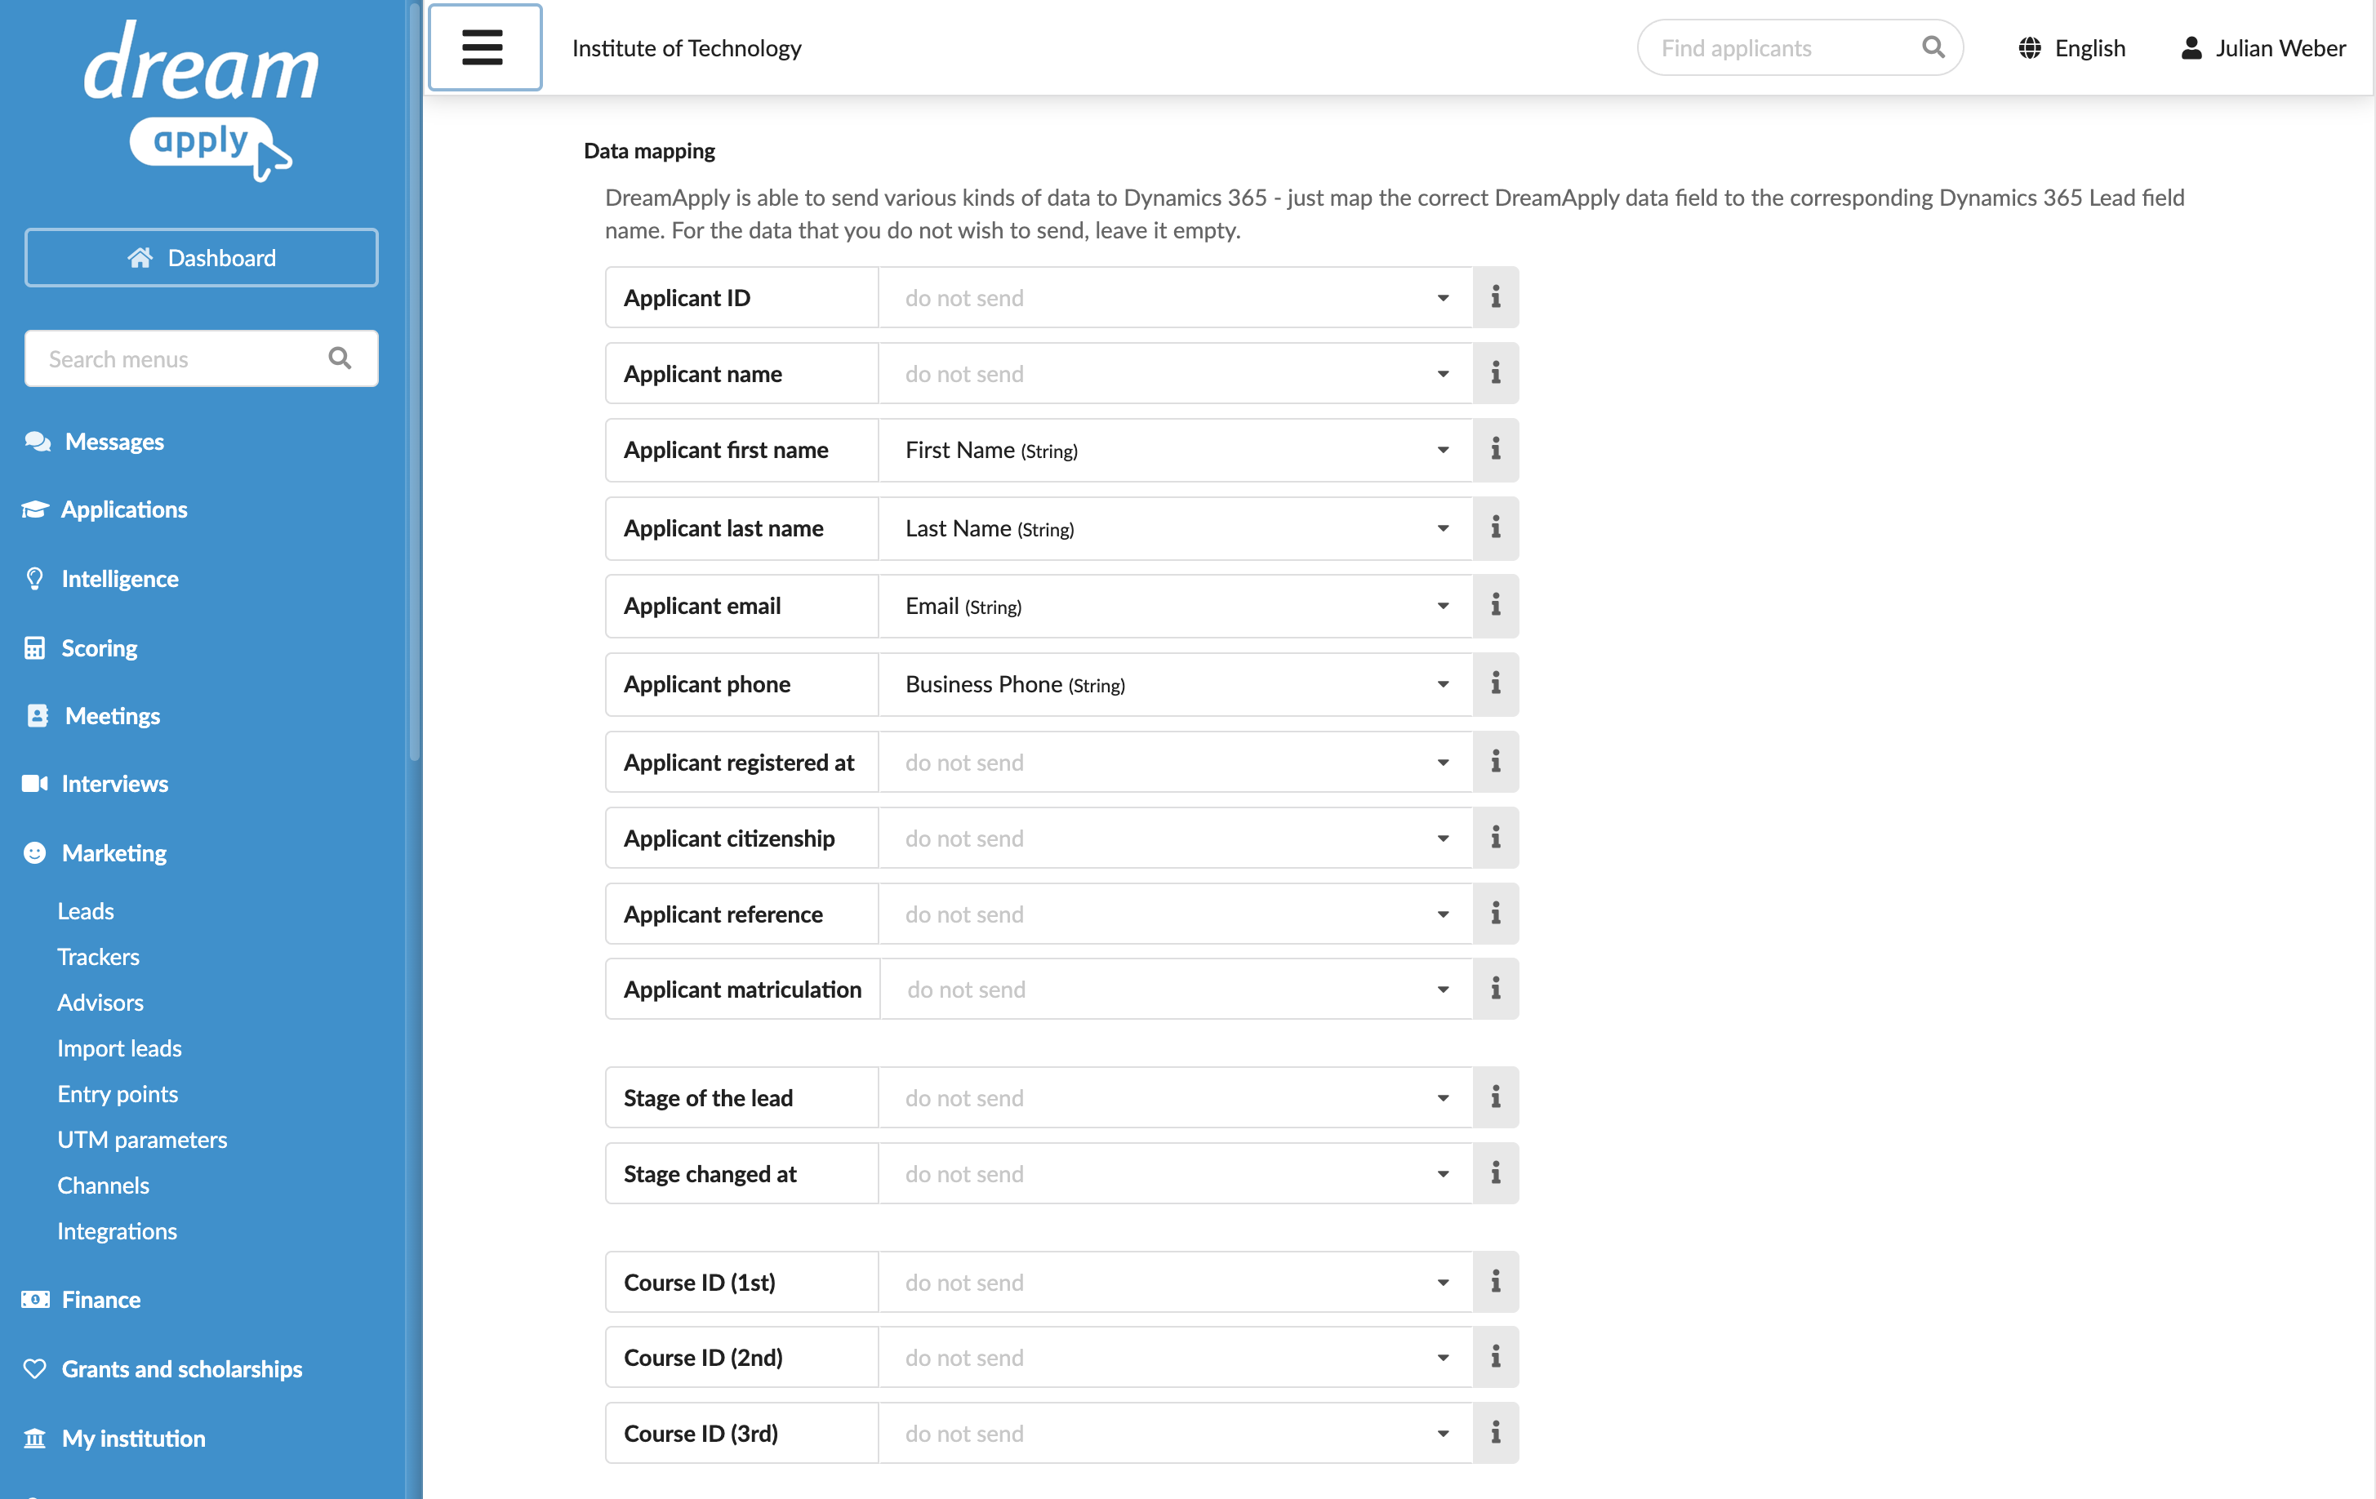This screenshot has width=2376, height=1499.
Task: Click info icon for Course ID (2nd)
Action: [x=1495, y=1357]
